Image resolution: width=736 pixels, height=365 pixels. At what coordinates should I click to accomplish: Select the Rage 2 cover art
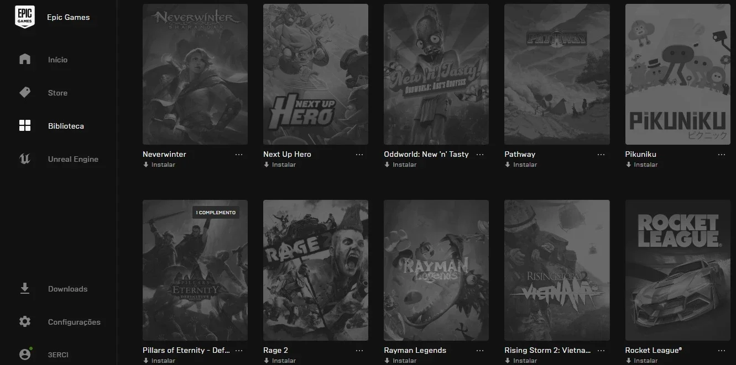(316, 270)
